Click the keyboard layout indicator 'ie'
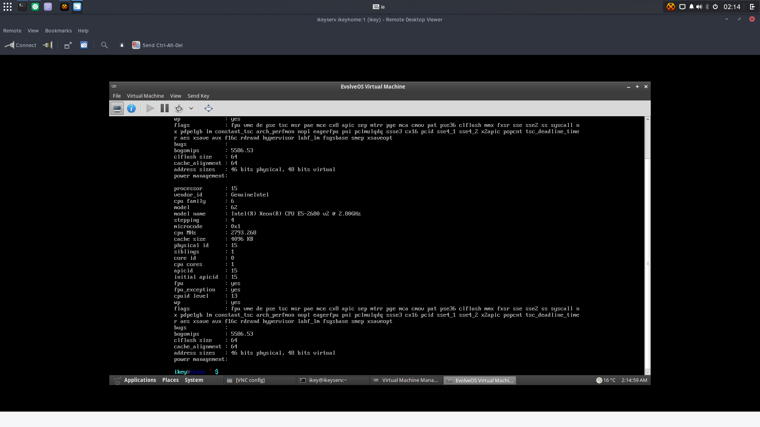 pos(379,7)
